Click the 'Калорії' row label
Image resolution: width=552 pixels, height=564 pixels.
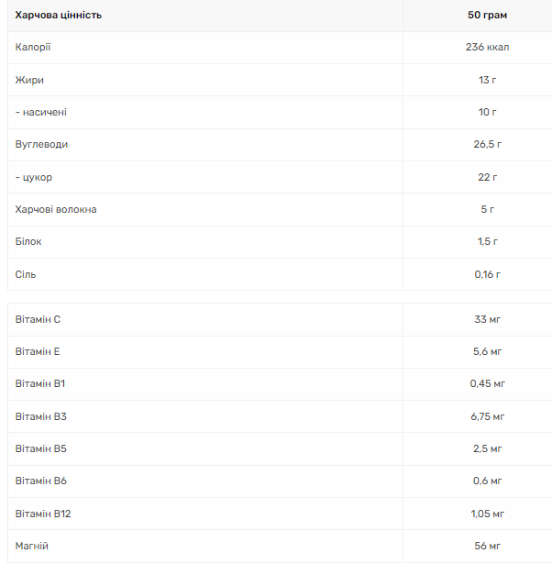(x=33, y=47)
